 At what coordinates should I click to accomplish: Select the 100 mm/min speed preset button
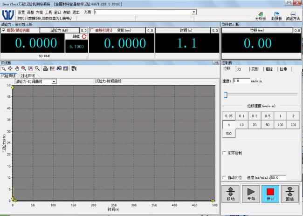point(280,125)
